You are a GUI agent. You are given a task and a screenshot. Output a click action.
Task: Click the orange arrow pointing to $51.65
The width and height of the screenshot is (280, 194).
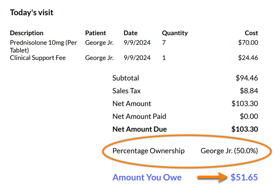(x=211, y=177)
